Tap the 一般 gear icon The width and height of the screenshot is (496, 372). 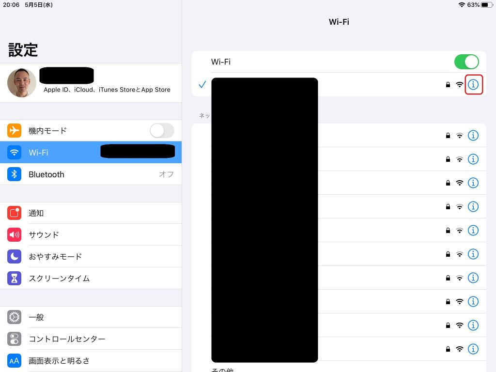click(15, 317)
